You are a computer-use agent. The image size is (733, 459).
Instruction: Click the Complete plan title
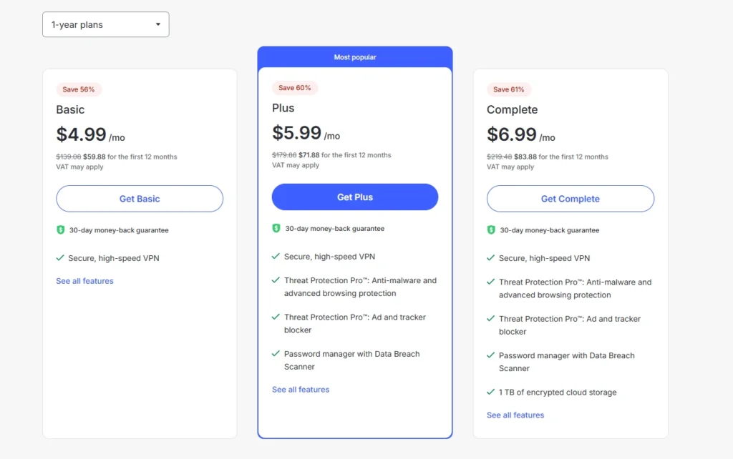coord(512,109)
